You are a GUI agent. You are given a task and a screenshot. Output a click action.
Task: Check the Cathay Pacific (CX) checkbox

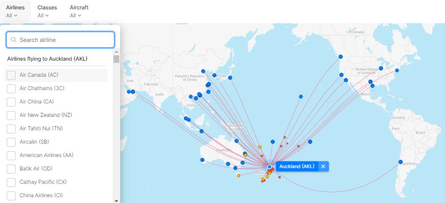point(11,182)
